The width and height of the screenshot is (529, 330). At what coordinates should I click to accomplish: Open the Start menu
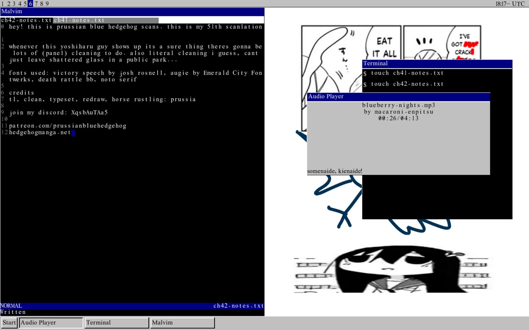9,322
